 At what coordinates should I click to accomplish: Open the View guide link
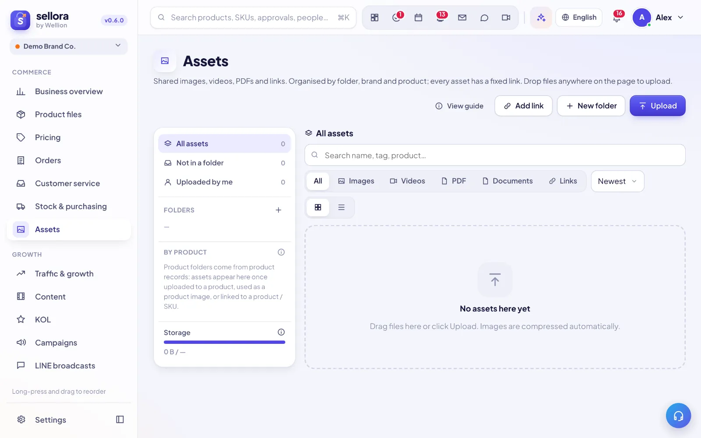(x=459, y=106)
